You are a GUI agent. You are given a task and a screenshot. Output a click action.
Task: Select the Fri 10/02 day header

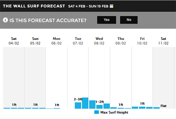coord(142,41)
